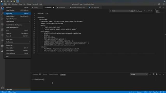Choose New File in File menu
Screen dimensions: 166x93
click(x=17, y=7)
